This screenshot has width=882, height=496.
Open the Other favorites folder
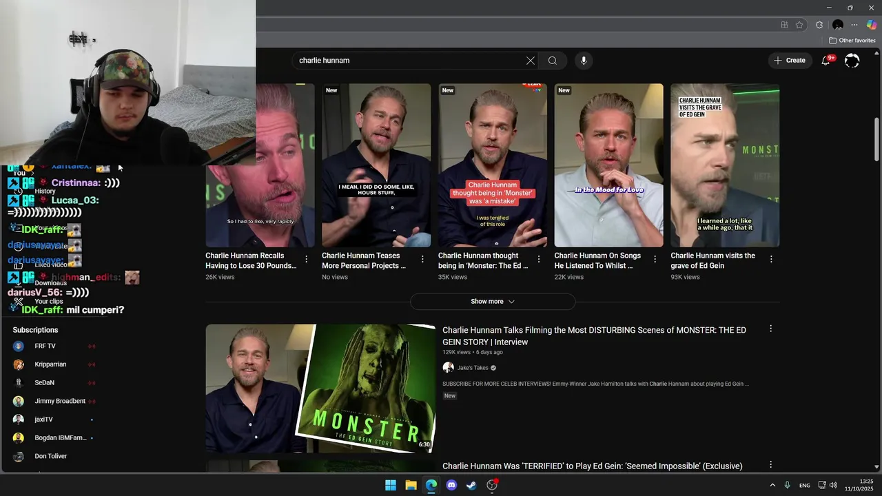[x=852, y=41]
